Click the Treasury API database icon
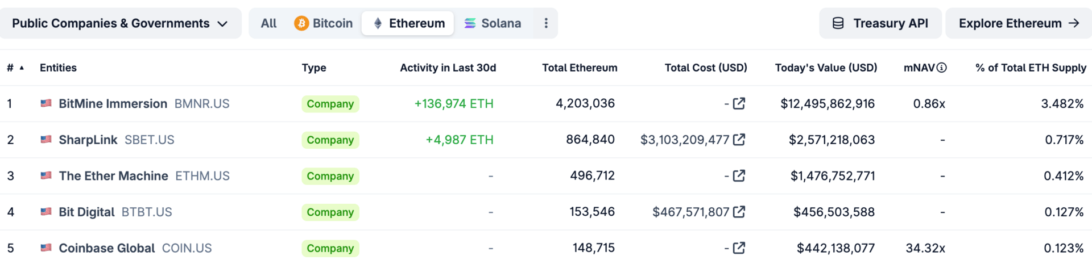This screenshot has width=1092, height=264. tap(838, 23)
